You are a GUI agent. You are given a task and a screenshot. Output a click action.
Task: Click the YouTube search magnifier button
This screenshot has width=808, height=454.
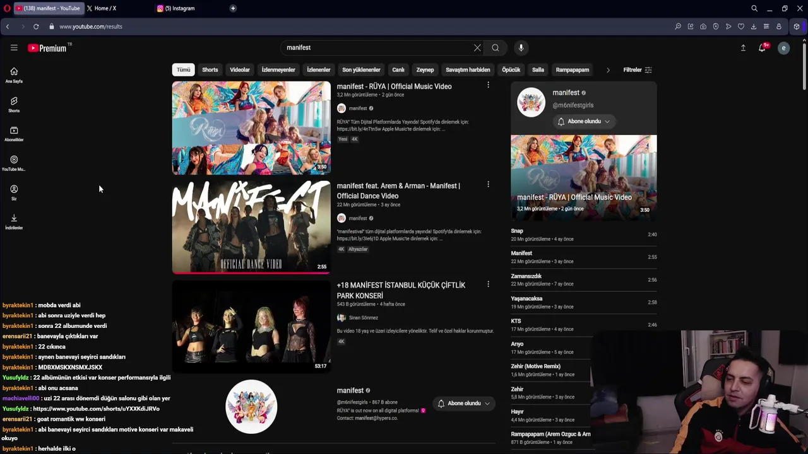pyautogui.click(x=496, y=48)
